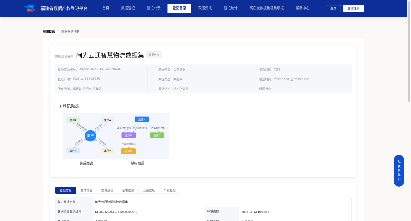Click the 数据类型 value 数据集

coord(178,79)
